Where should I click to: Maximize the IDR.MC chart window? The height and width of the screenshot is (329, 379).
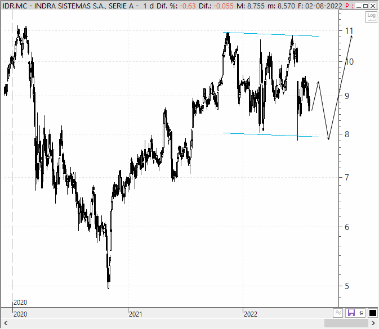(365, 6)
